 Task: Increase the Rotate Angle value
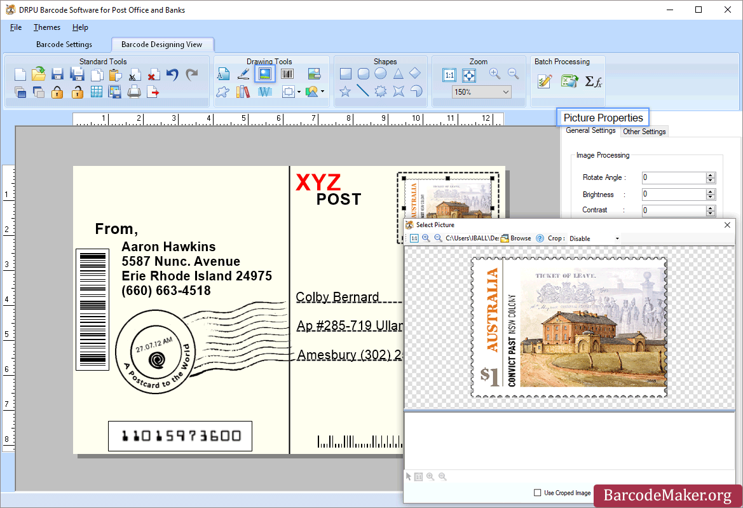tap(710, 175)
